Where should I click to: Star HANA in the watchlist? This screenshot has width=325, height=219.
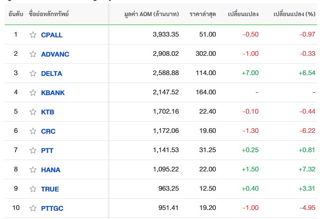click(33, 169)
